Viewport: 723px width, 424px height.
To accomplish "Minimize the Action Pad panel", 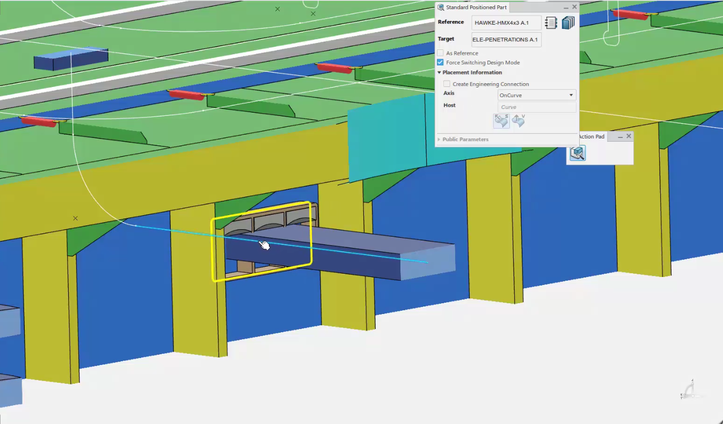I will point(620,137).
